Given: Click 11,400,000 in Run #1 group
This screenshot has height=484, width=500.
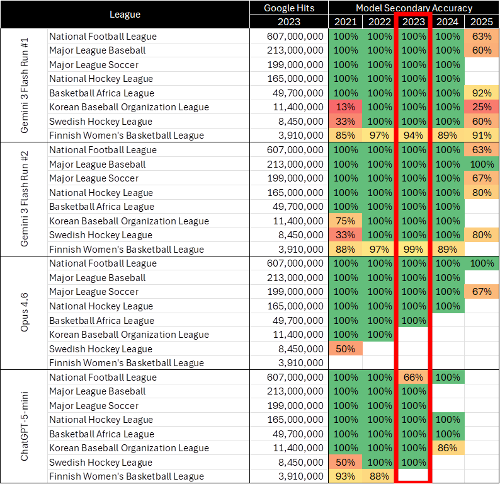Looking at the screenshot, I should tap(298, 107).
